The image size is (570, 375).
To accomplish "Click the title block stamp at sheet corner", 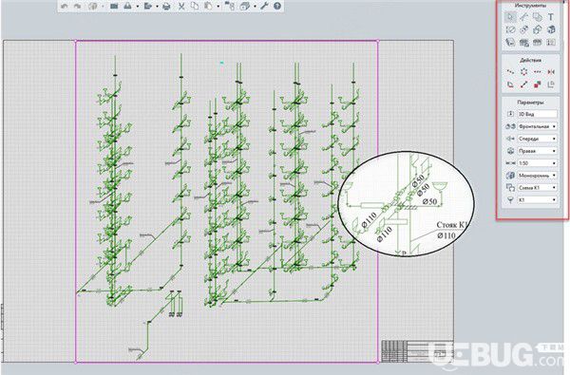I will [417, 351].
